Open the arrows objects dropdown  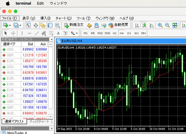[77, 33]
